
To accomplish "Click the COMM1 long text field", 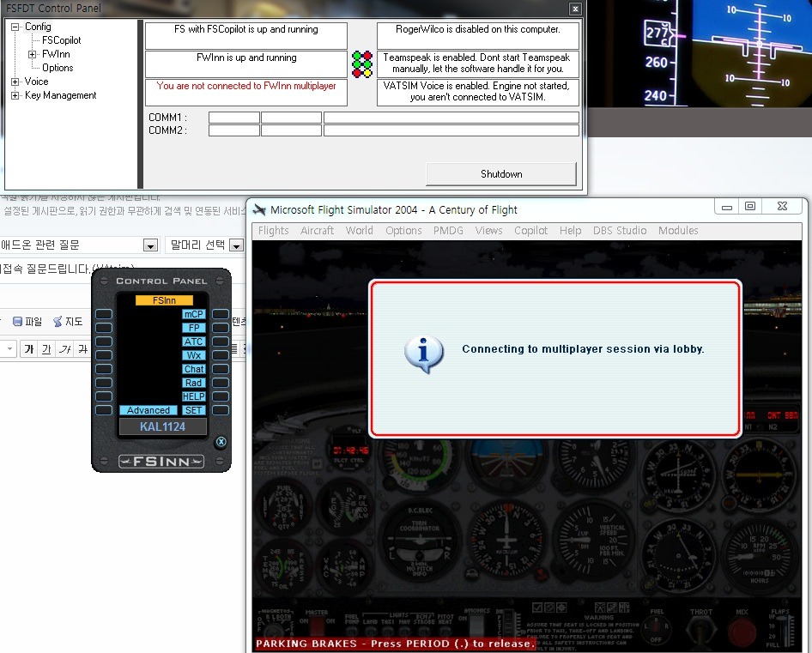I will 451,118.
